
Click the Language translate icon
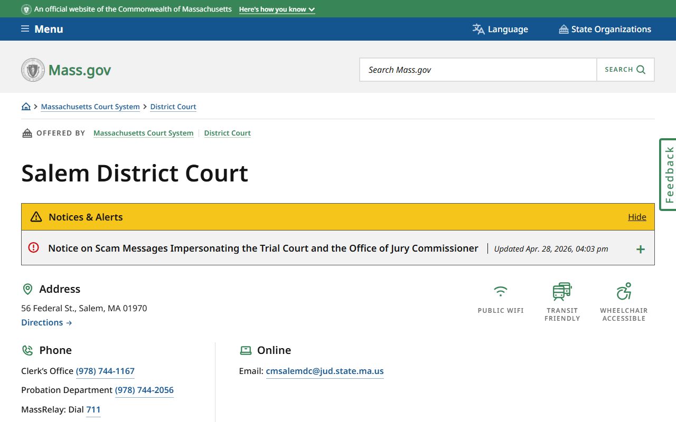[478, 29]
